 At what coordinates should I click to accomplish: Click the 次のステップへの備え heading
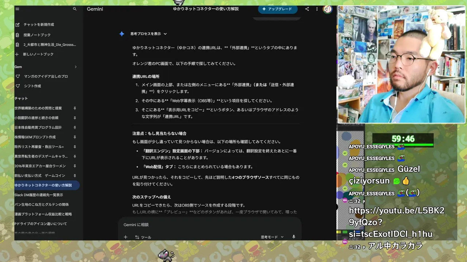click(x=152, y=197)
